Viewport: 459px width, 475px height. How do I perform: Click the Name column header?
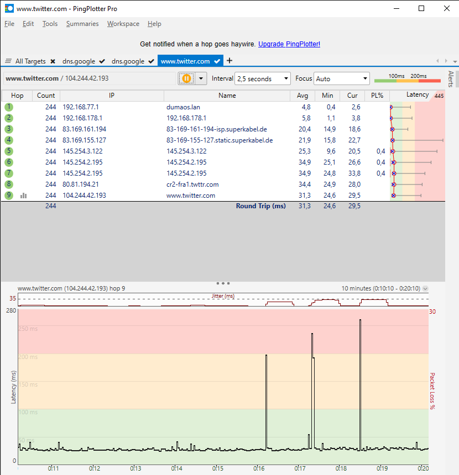[227, 96]
